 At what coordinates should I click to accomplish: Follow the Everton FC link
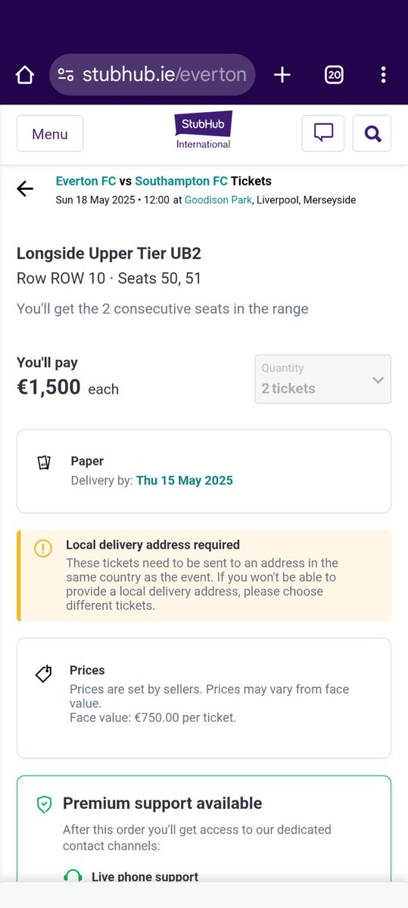(86, 182)
